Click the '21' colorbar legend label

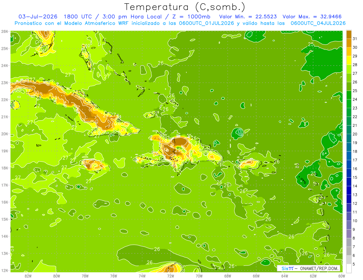tap(355, 125)
